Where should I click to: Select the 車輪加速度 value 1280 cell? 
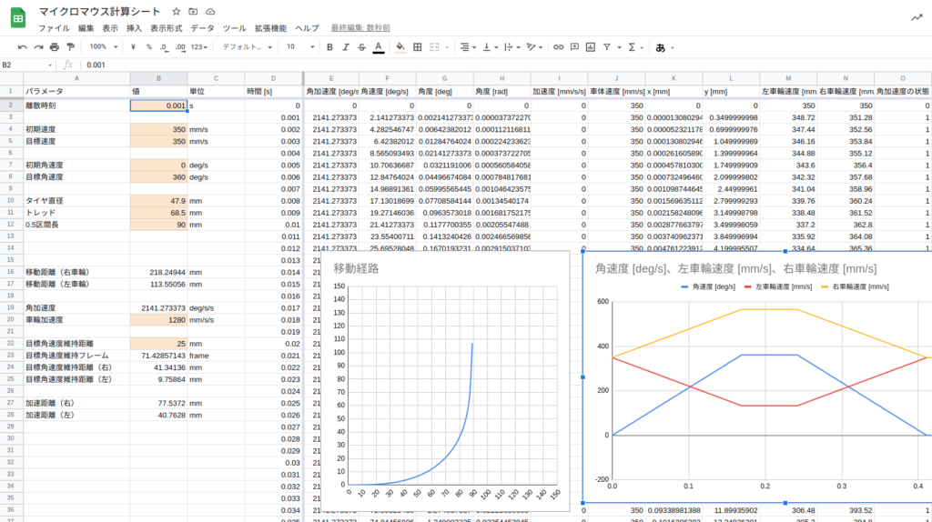[158, 319]
